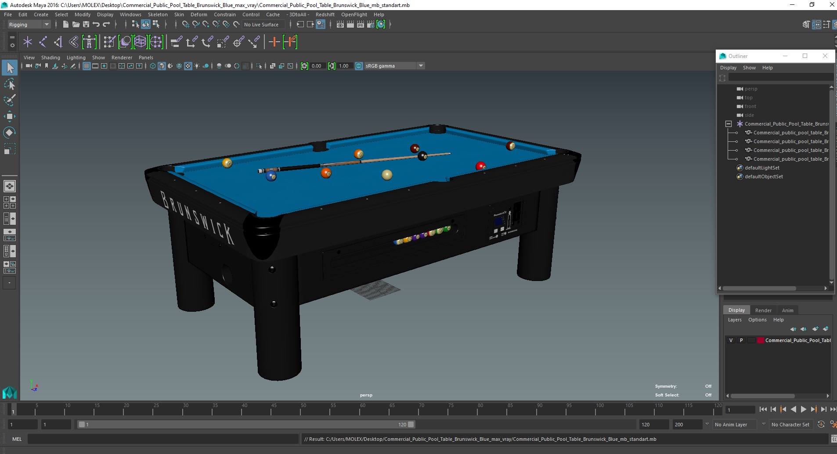Set a key with the orange plus icon
This screenshot has width=837, height=454.
click(274, 42)
